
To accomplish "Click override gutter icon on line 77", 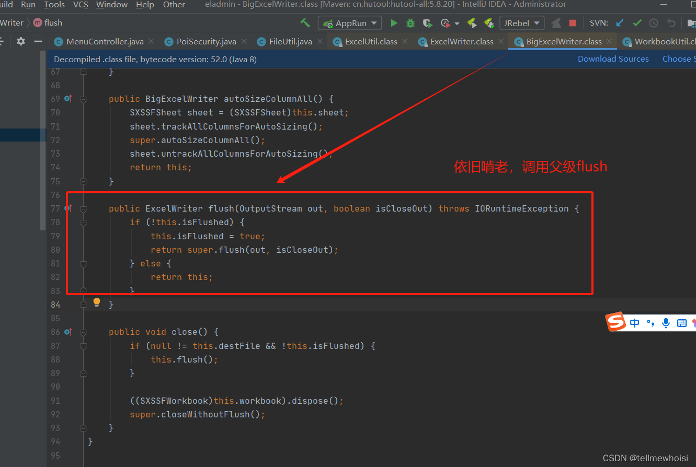I will coord(68,208).
